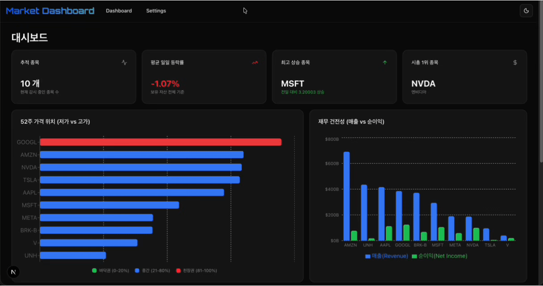Image resolution: width=543 pixels, height=286 pixels.
Task: Open the Settings nav item
Action: [x=156, y=11]
